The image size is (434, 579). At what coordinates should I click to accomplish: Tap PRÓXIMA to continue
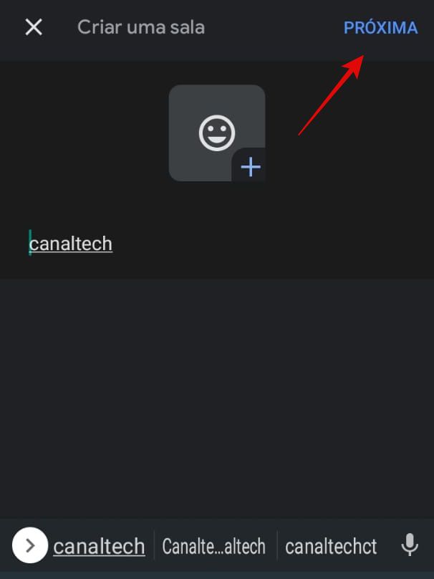click(380, 28)
